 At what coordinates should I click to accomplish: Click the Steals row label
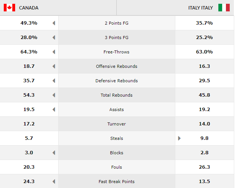pos(116,138)
